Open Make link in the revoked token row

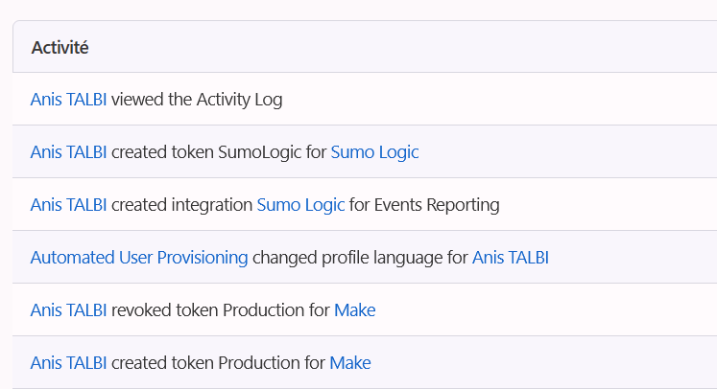[354, 309]
